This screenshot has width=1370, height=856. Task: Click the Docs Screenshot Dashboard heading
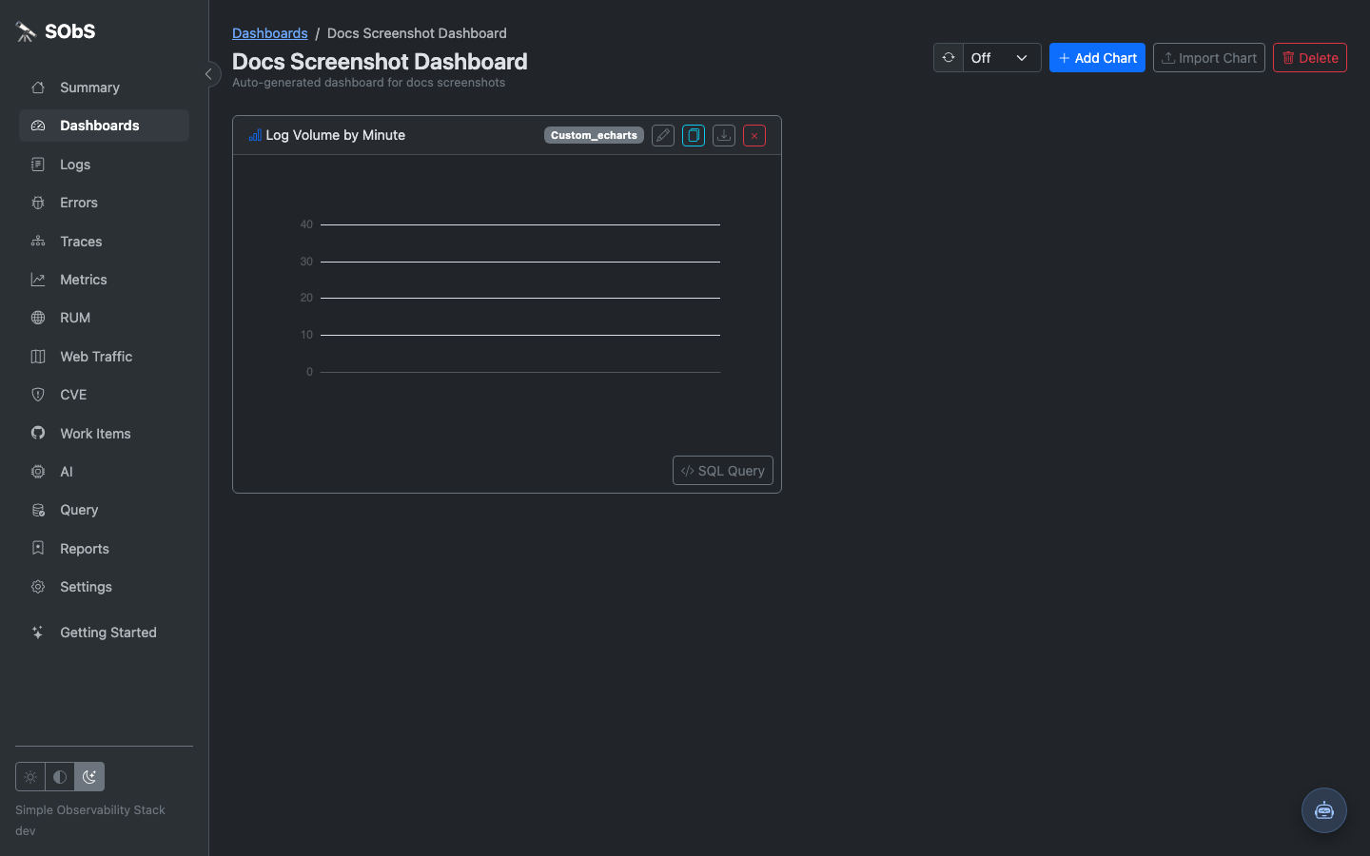coord(380,62)
